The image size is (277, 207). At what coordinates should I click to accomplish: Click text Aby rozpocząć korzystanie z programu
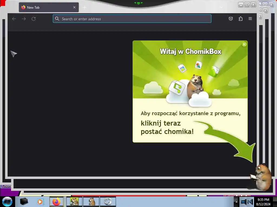click(190, 113)
